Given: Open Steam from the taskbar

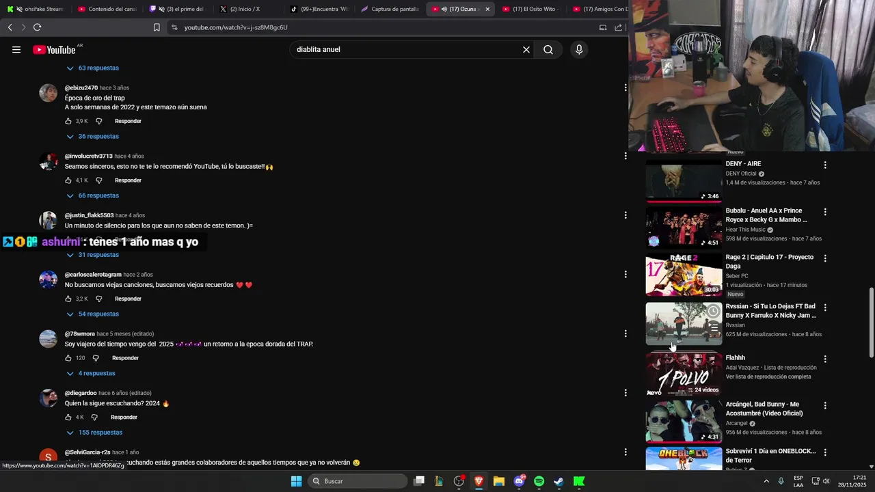Looking at the screenshot, I should (x=558, y=481).
